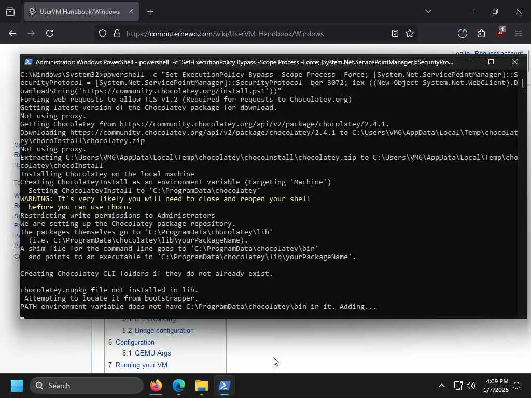Open the Running your VM link
Screen dimensions: 531x398
pyautogui.click(x=141, y=365)
